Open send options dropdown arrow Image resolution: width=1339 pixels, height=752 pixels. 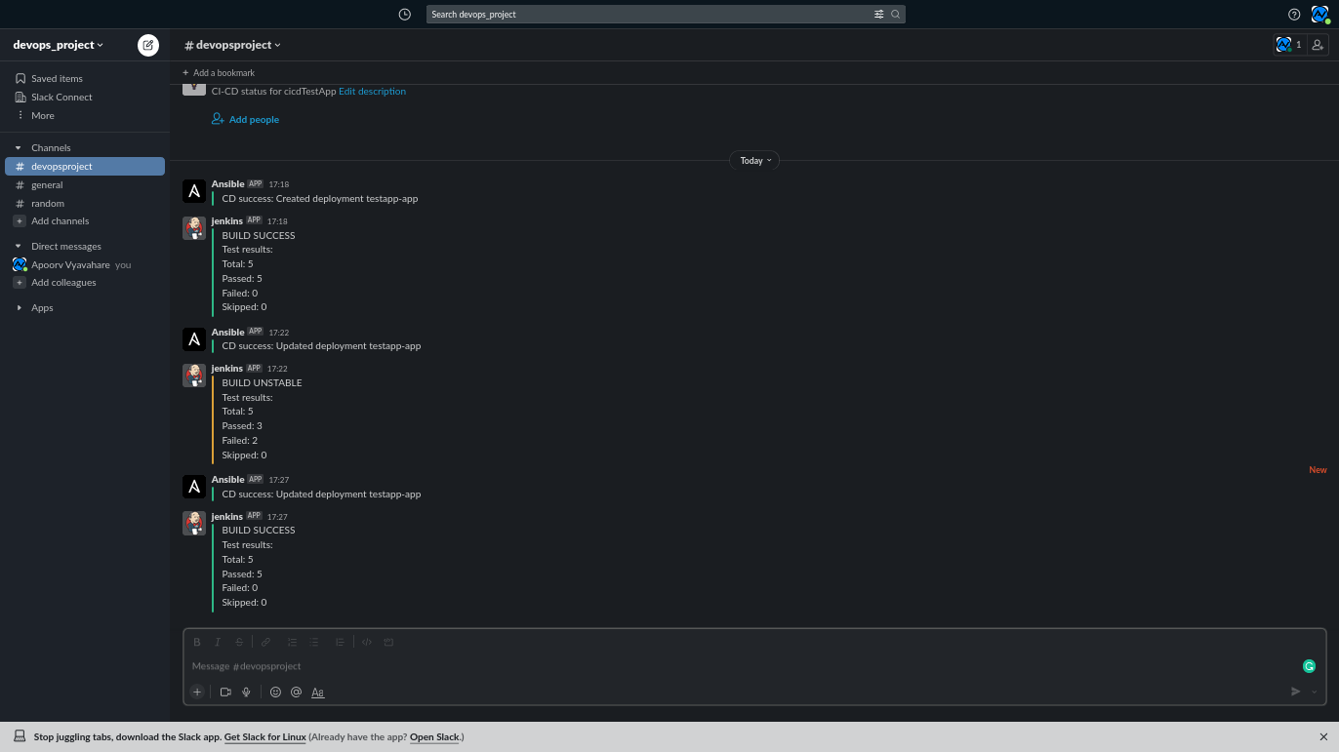(x=1315, y=692)
